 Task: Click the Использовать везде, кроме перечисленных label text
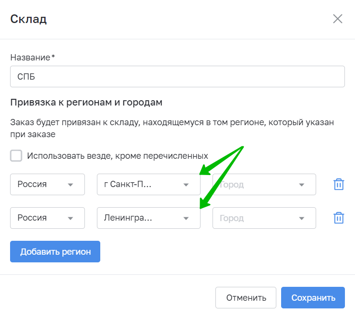118,156
